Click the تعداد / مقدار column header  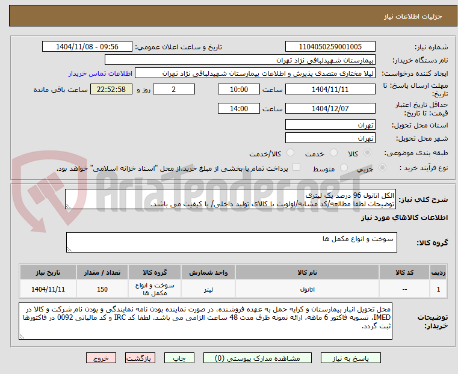click(102, 272)
